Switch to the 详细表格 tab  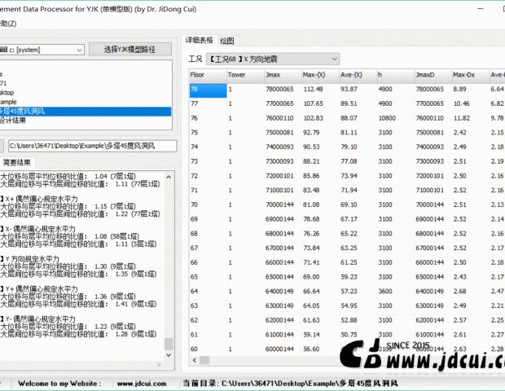coord(200,40)
